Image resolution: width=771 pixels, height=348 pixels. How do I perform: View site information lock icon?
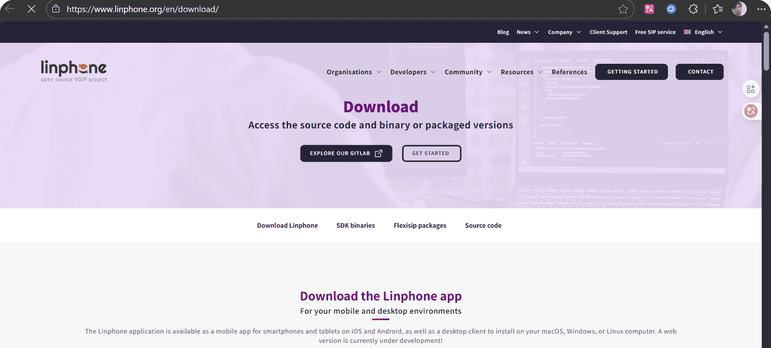click(56, 9)
